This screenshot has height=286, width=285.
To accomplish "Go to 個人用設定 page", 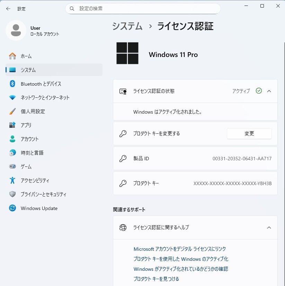I will point(54,111).
